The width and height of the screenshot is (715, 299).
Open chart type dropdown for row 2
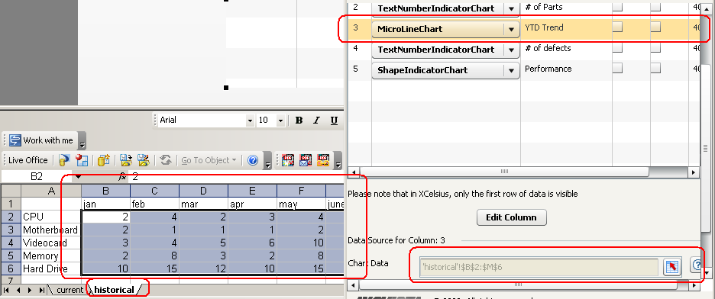pos(511,8)
